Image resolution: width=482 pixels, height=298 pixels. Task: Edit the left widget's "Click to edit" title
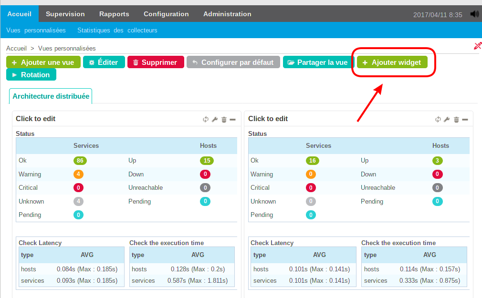click(x=36, y=119)
